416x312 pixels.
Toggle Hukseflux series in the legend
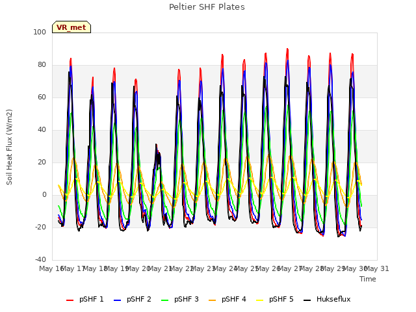pyautogui.click(x=327, y=300)
